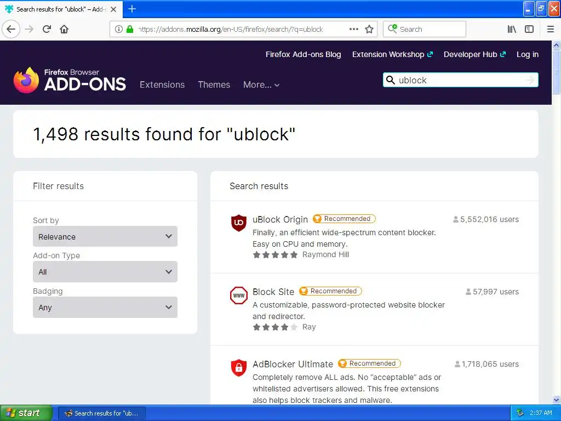Close the Search results for ublock tab
Viewport: 561px width, 421px height.
(113, 9)
